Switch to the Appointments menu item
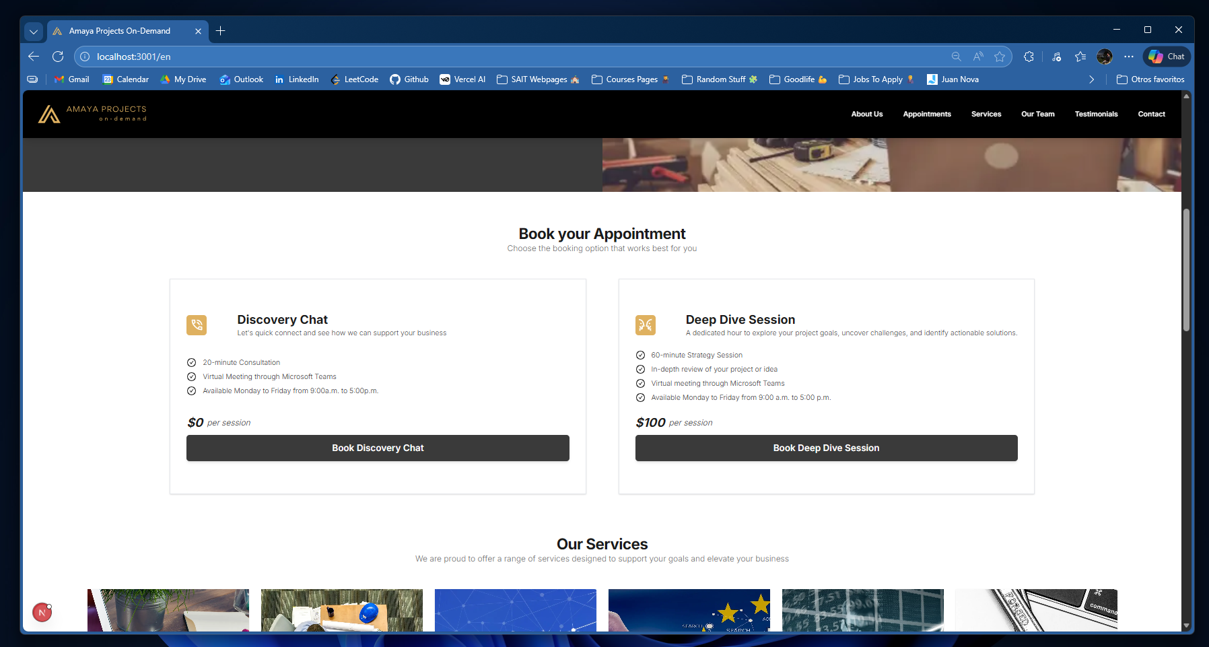 (927, 114)
